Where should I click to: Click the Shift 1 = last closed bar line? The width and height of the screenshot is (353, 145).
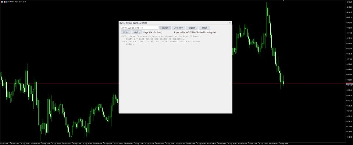pyautogui.click(x=155, y=39)
